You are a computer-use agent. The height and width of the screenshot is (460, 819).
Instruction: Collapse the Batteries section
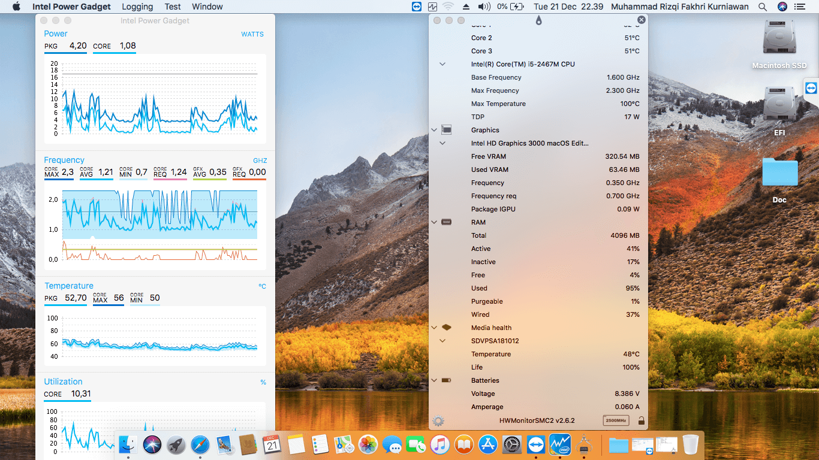(x=434, y=380)
